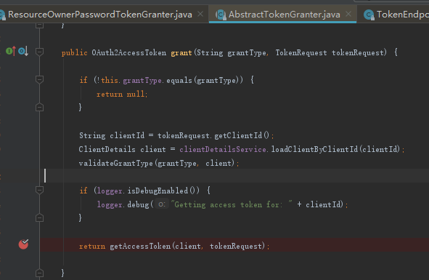This screenshot has height=280, width=429.
Task: Close ResourceOwnerPasswordTokenGranter.java tab
Action: [x=200, y=14]
